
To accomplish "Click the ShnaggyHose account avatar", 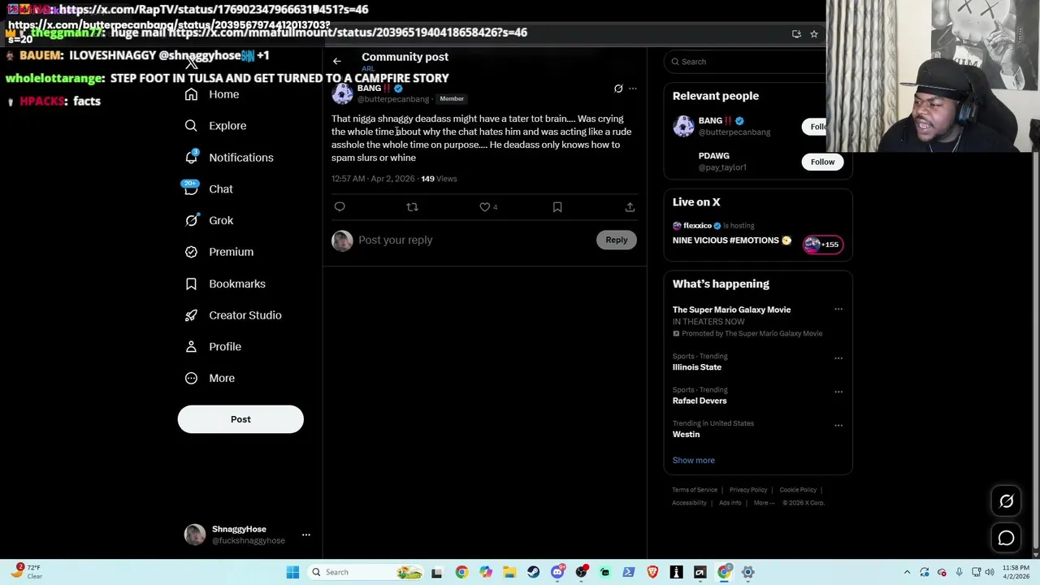I will [195, 535].
